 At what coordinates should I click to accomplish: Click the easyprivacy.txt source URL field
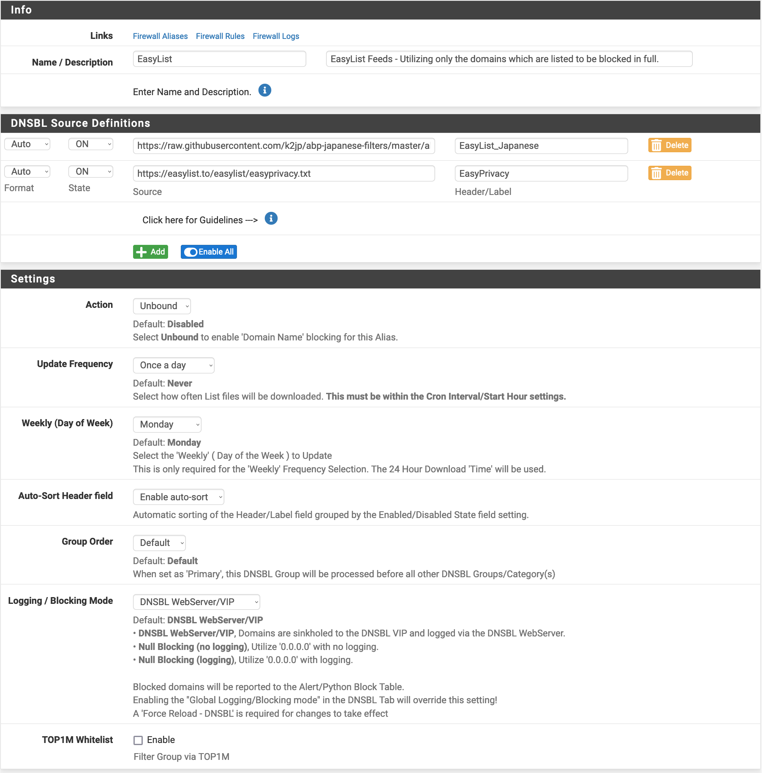point(283,174)
